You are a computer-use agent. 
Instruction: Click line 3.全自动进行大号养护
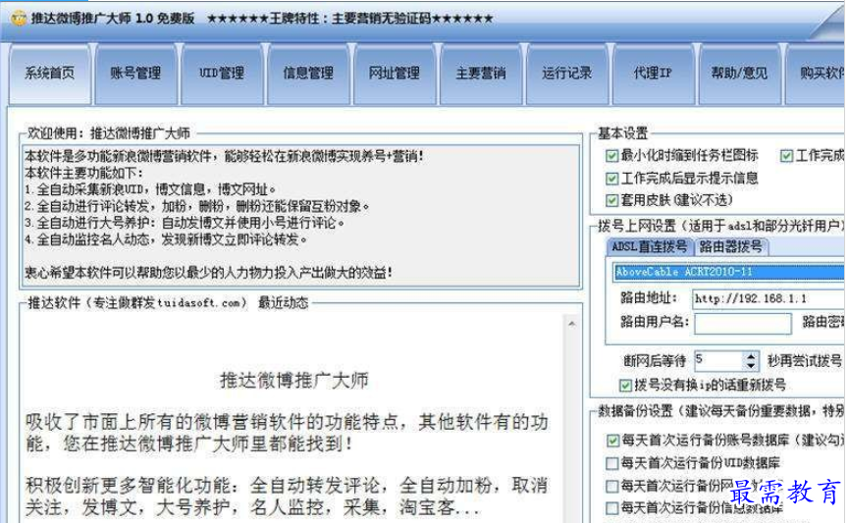coord(185,223)
